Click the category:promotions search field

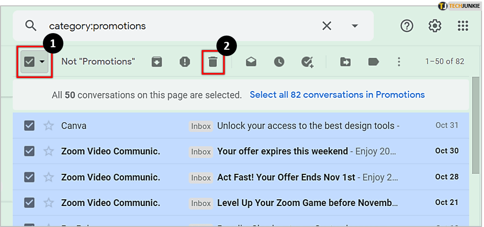click(x=180, y=26)
